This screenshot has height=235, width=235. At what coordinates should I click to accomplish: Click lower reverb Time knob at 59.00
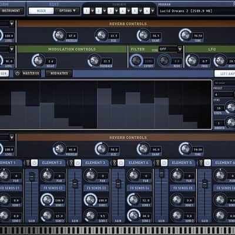(185, 149)
